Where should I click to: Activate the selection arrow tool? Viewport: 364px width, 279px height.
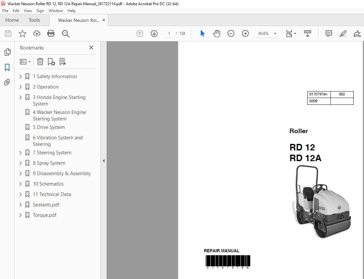pyautogui.click(x=202, y=34)
